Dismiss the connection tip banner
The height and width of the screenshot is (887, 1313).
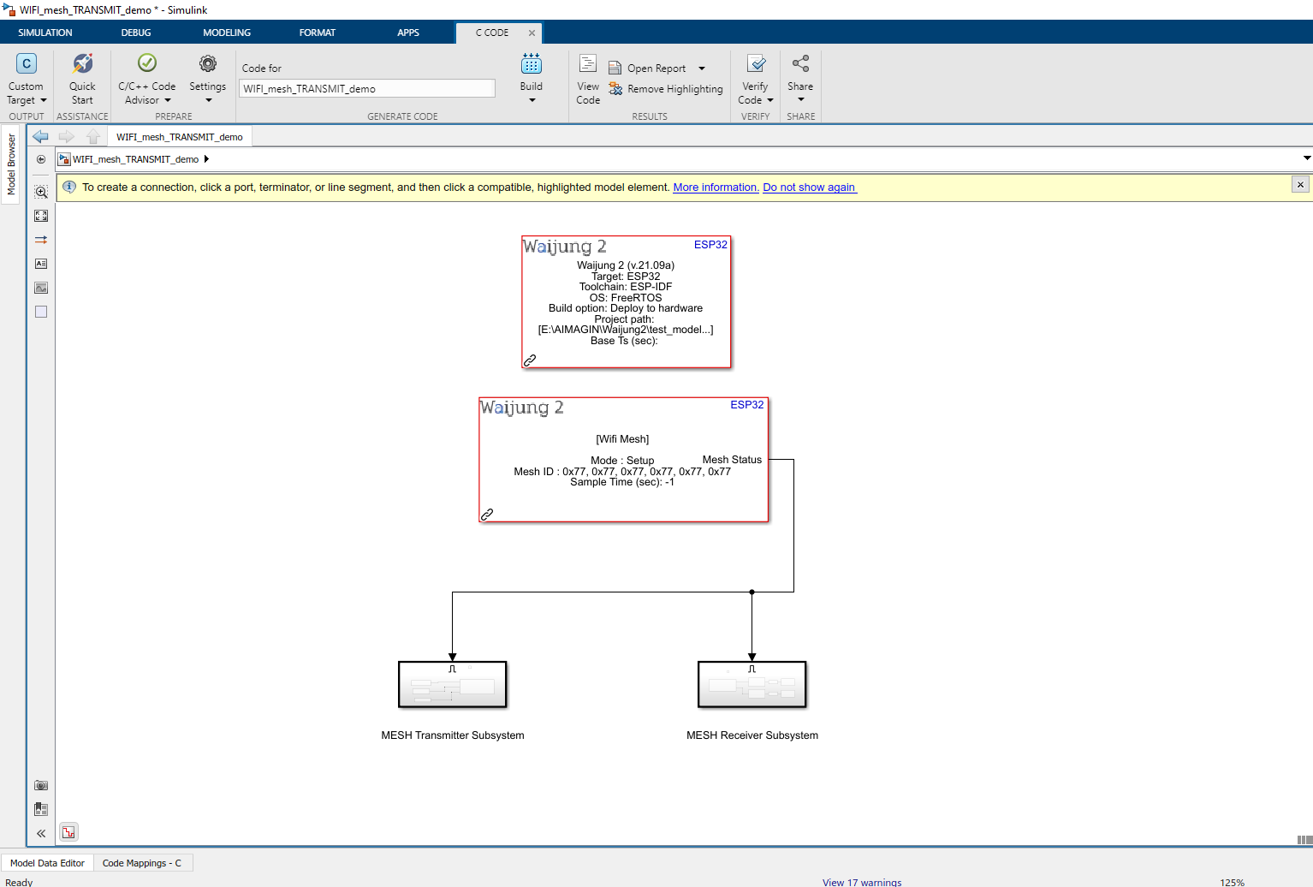coord(1300,184)
